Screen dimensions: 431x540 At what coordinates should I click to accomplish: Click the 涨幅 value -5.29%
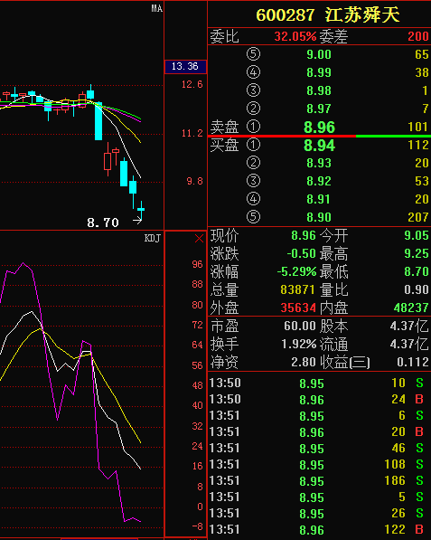point(296,271)
